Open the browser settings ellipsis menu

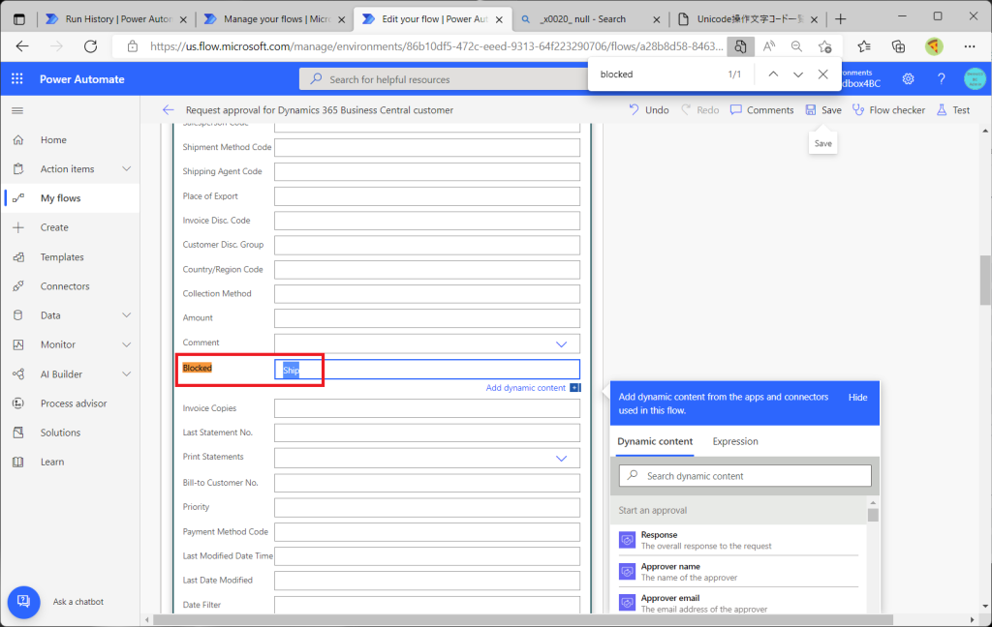[x=969, y=46]
